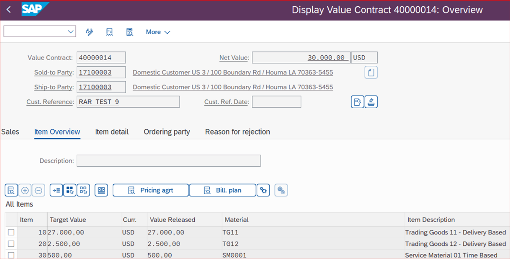Click the item configuration gears icon
The image size is (510, 259).
[263, 190]
